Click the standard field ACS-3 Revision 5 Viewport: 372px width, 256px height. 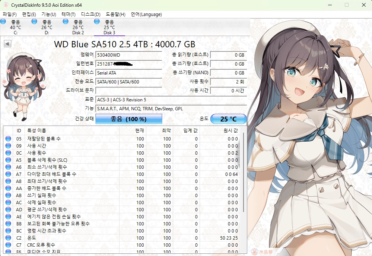[171, 100]
